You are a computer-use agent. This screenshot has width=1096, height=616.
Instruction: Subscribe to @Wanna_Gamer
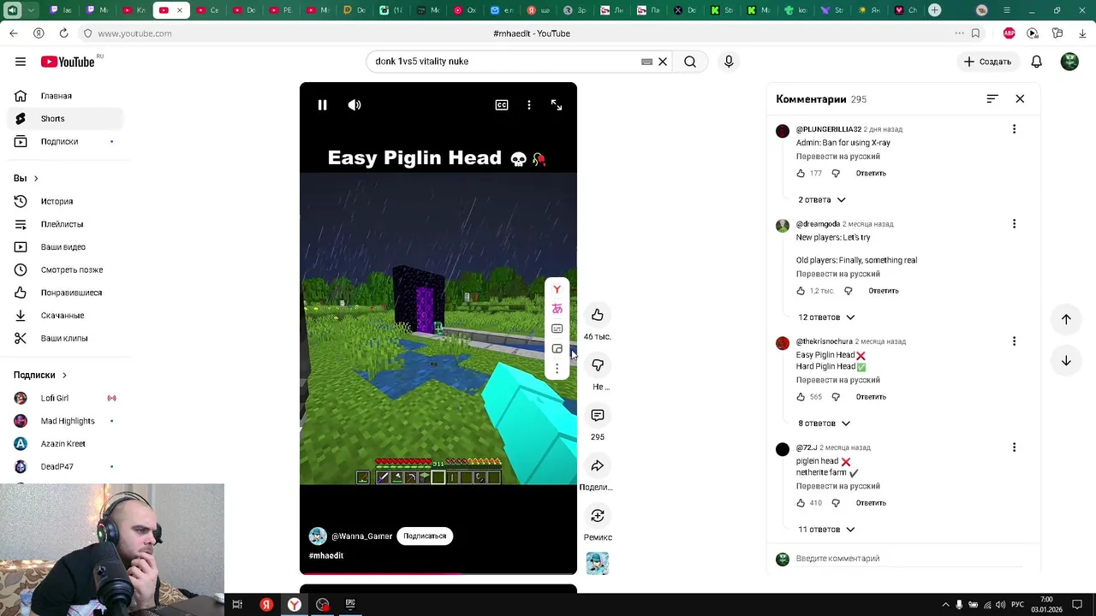(425, 536)
